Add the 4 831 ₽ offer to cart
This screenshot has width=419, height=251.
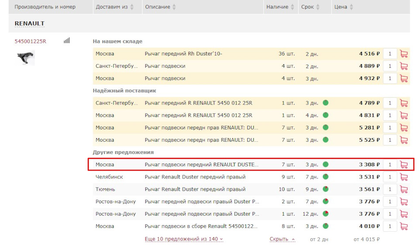404,115
